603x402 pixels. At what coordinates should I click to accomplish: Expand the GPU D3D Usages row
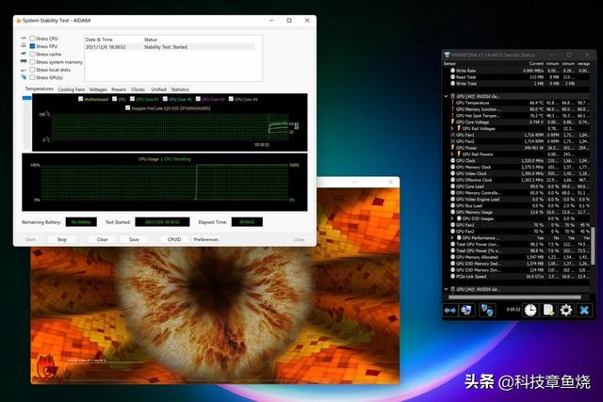[452, 218]
